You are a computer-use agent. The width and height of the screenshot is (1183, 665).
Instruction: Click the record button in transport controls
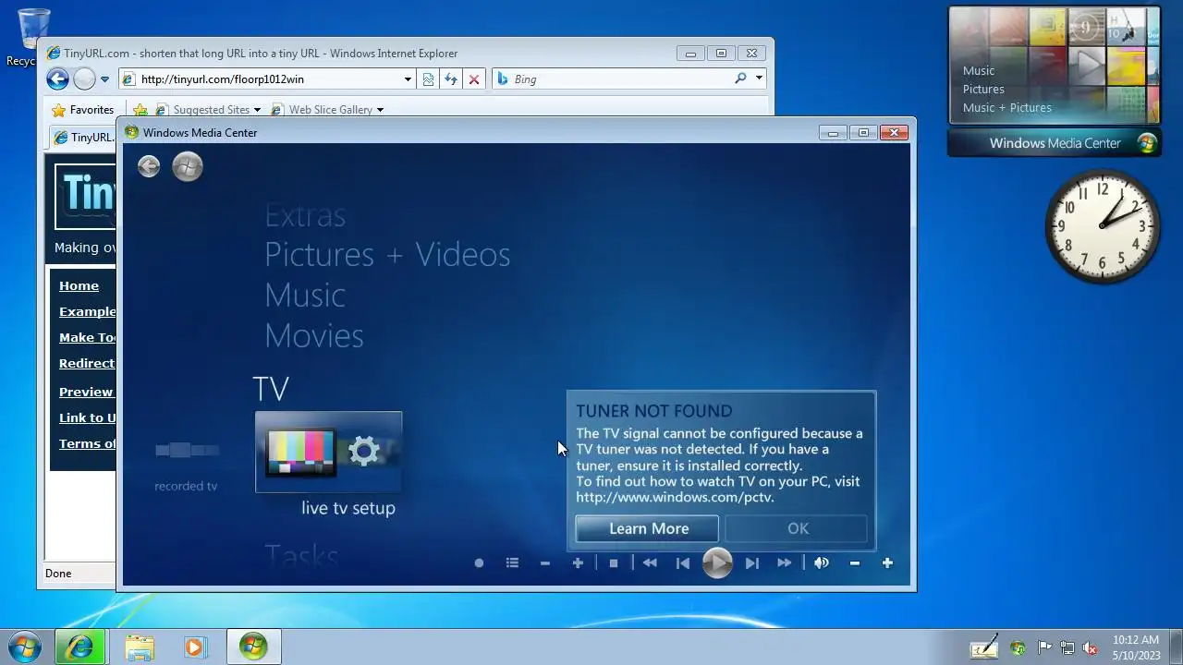[x=479, y=562]
